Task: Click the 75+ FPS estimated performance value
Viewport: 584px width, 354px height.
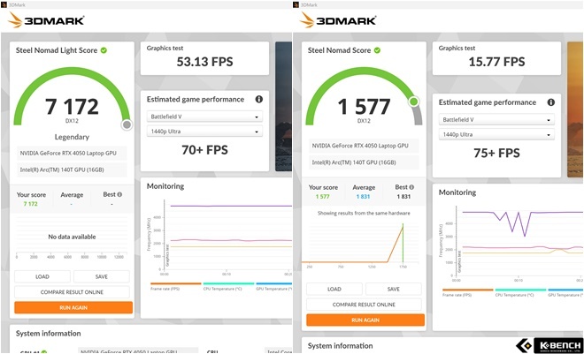Action: coord(496,153)
